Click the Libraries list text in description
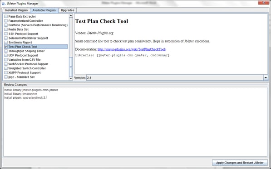This screenshot has height=169, width=271. tap(122, 55)
